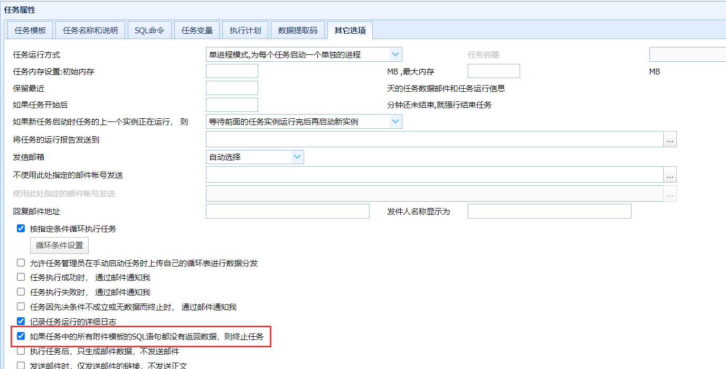Viewport: 726px width, 369px height.
Task: Open the 执行计划 tab
Action: tap(245, 30)
